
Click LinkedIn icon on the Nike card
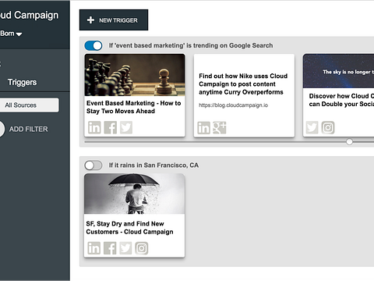tap(203, 128)
